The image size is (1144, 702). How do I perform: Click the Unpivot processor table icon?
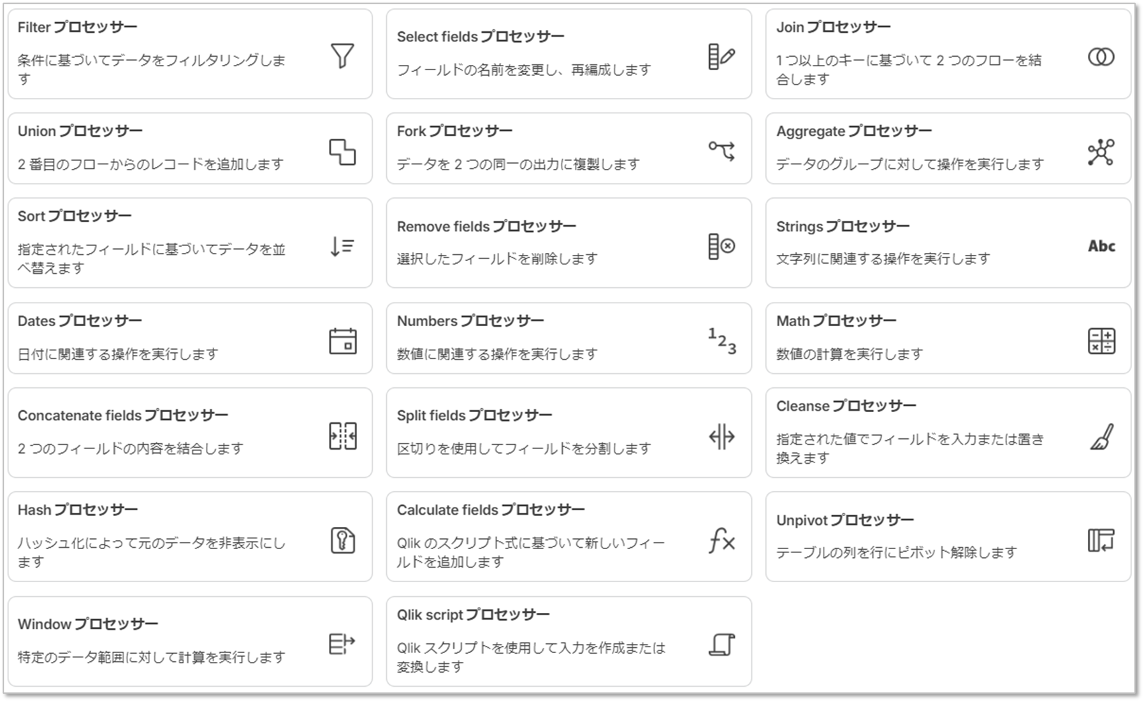[1101, 540]
